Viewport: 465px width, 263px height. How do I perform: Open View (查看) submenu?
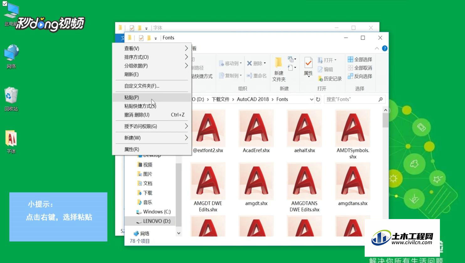point(152,48)
